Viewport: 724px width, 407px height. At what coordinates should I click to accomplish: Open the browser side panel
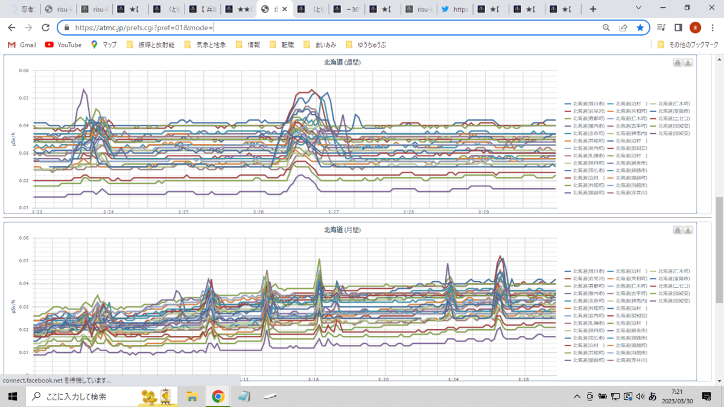(x=678, y=28)
